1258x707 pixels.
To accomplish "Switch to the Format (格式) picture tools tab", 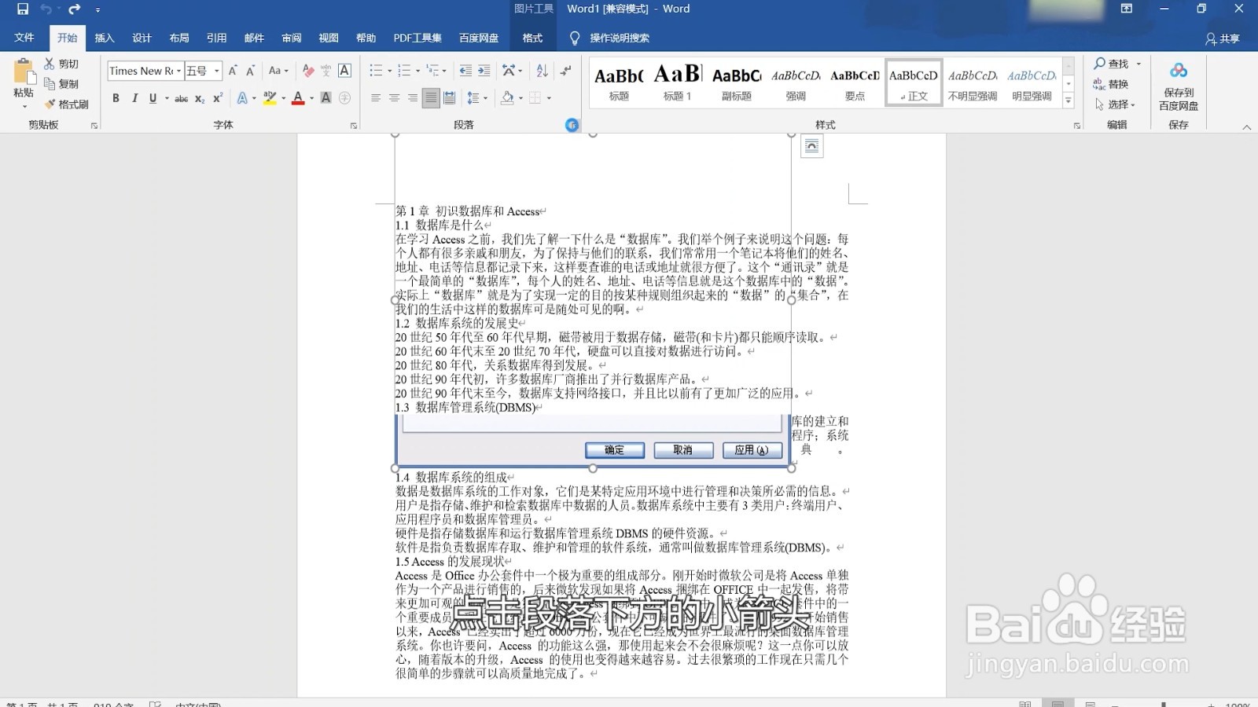I will [x=532, y=38].
